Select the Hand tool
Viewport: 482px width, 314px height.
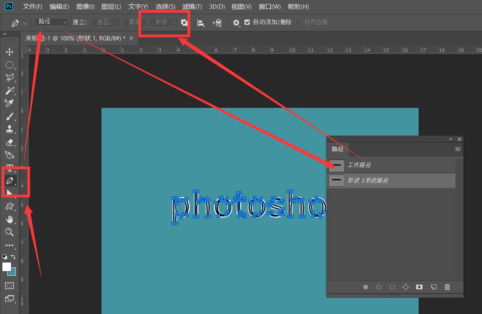(10, 219)
